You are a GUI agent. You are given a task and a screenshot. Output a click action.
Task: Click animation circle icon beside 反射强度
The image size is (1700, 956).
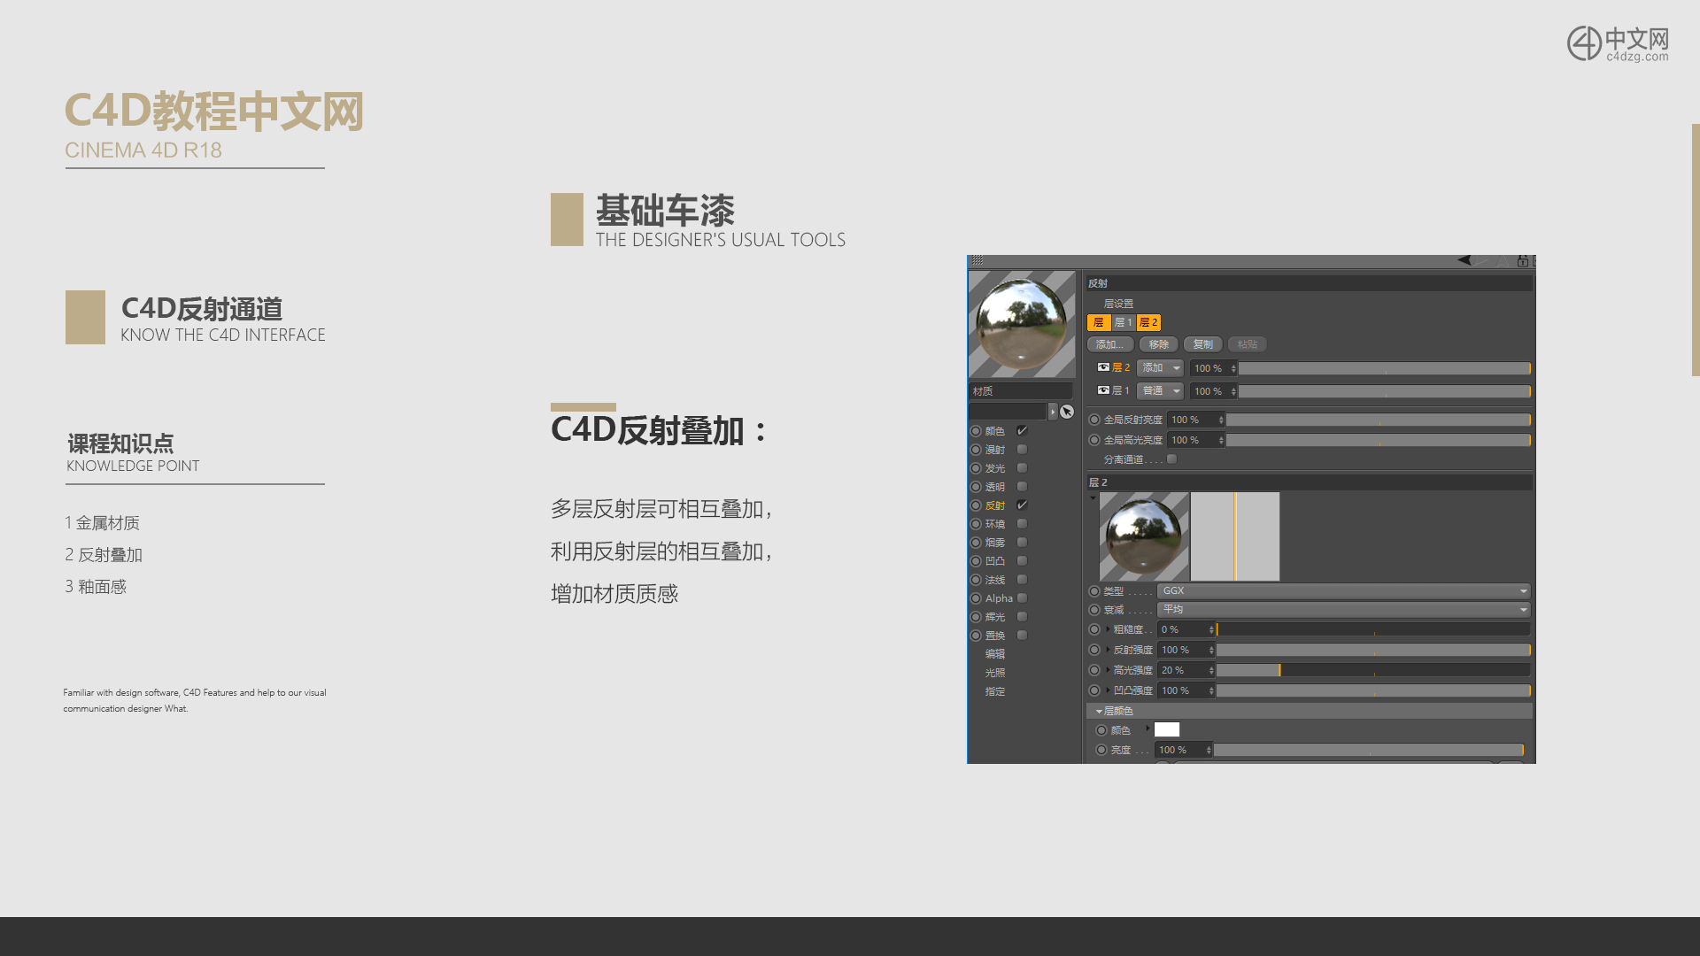tap(1094, 650)
